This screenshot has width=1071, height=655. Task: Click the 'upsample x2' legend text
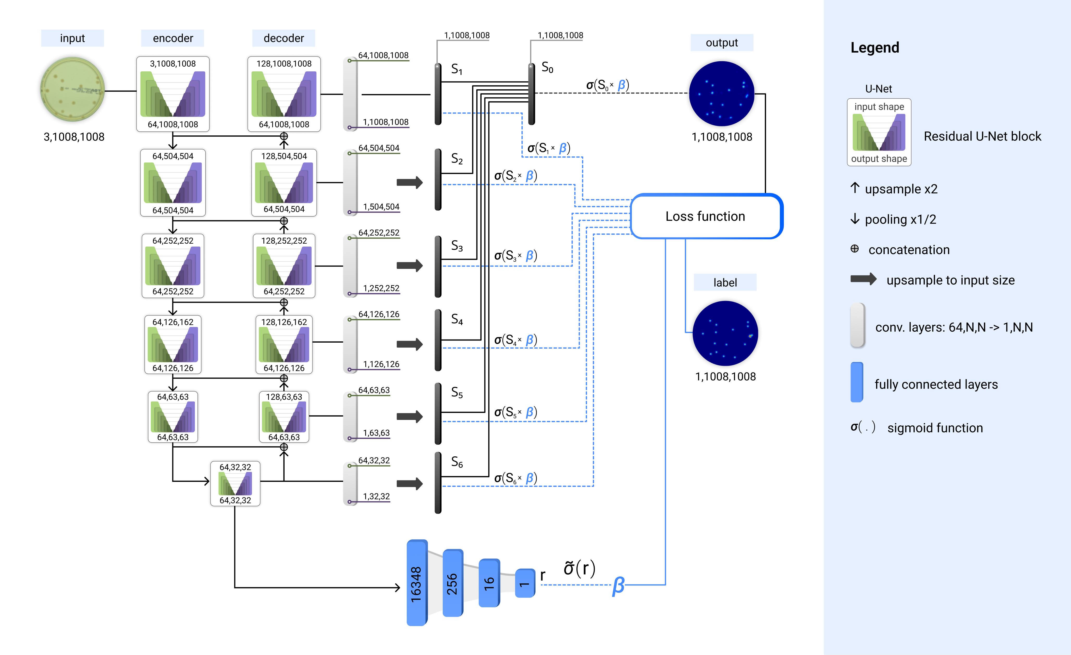click(x=901, y=189)
